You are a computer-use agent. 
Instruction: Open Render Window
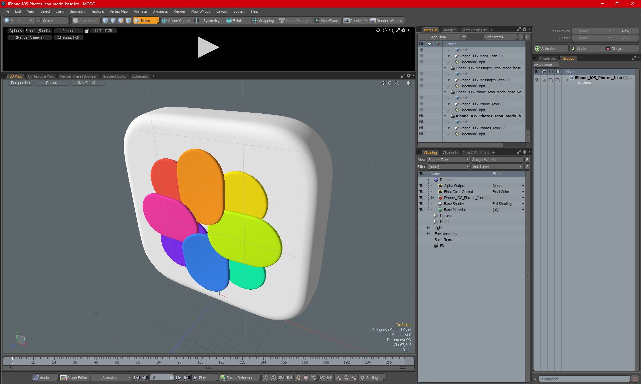pos(386,21)
